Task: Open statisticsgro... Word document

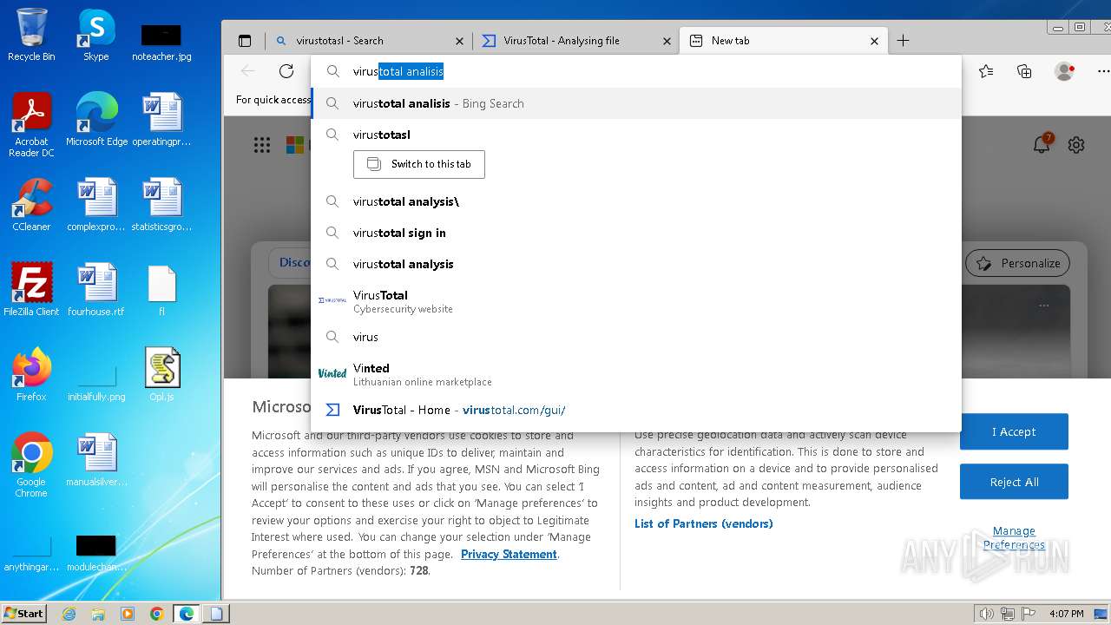Action: pyautogui.click(x=161, y=205)
